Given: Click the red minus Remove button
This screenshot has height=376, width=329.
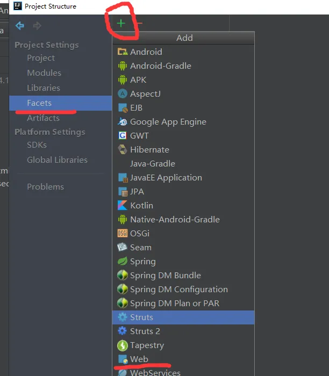Looking at the screenshot, I should pyautogui.click(x=139, y=24).
